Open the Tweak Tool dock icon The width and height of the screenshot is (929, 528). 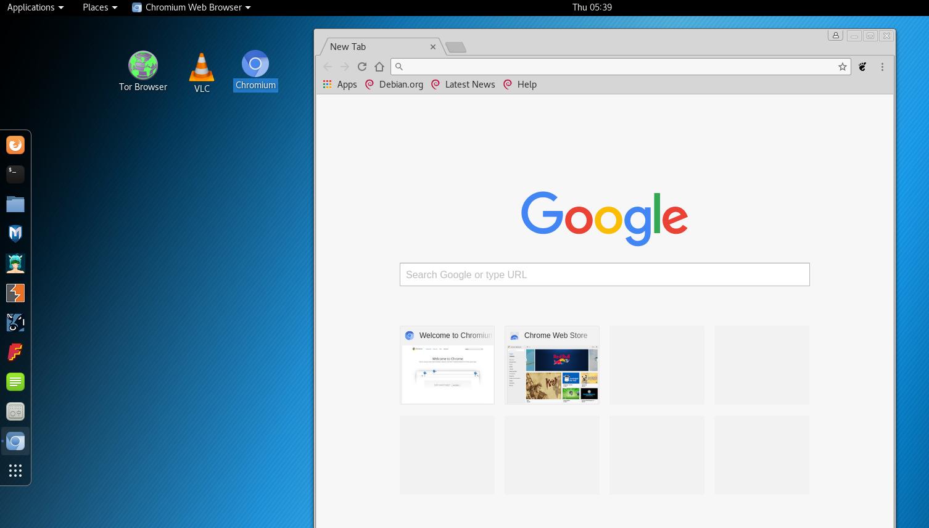[15, 411]
